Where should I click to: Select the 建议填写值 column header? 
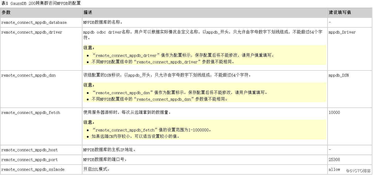pyautogui.click(x=350, y=13)
